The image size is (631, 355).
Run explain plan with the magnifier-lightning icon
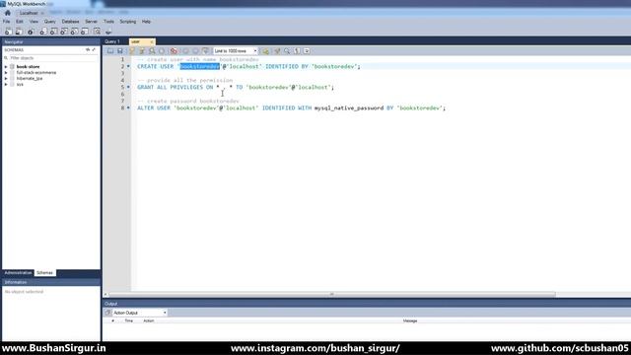pyautogui.click(x=152, y=51)
